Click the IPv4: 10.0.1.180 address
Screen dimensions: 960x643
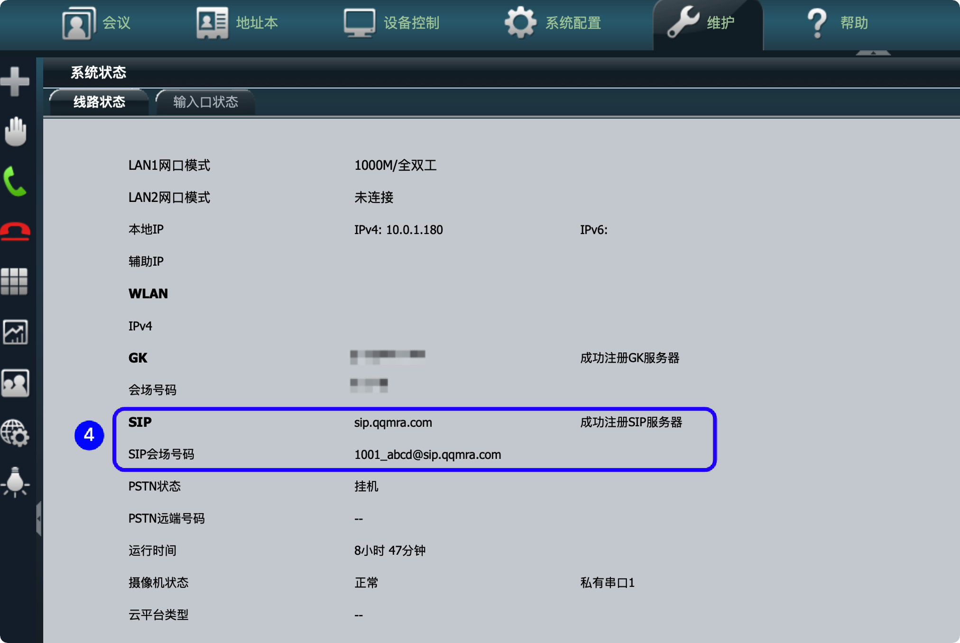coord(398,230)
